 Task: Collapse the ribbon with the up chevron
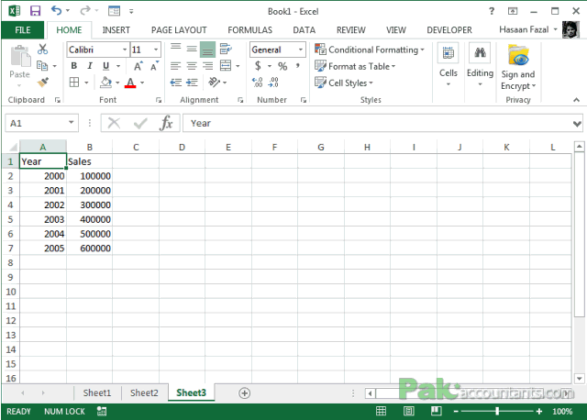pyautogui.click(x=576, y=100)
